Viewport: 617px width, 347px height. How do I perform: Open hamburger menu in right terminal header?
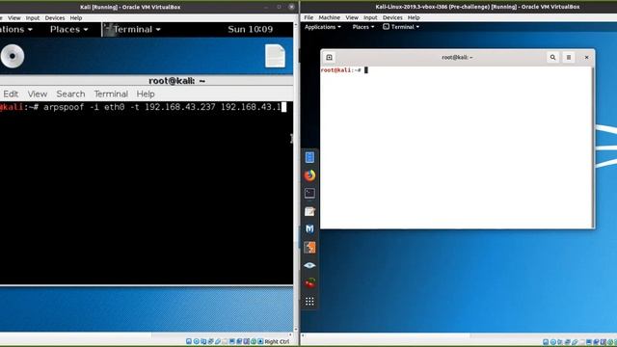(x=569, y=58)
